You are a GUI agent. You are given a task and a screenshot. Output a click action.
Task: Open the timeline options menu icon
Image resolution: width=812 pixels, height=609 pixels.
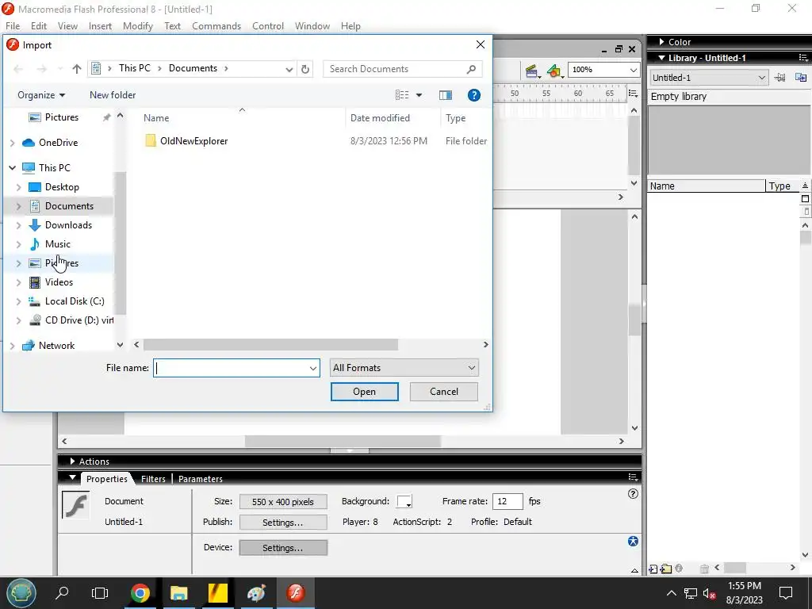633,94
